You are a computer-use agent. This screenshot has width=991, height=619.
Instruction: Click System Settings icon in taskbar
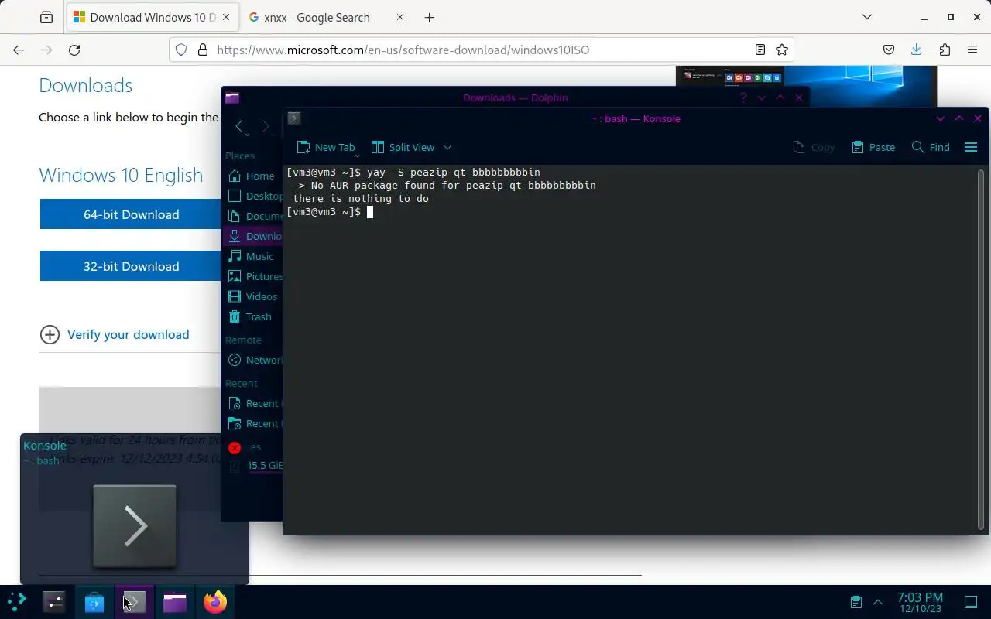pyautogui.click(x=54, y=601)
